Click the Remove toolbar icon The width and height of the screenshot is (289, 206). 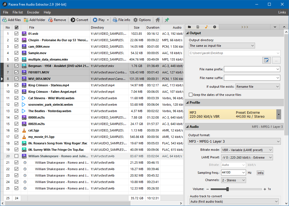point(51,20)
